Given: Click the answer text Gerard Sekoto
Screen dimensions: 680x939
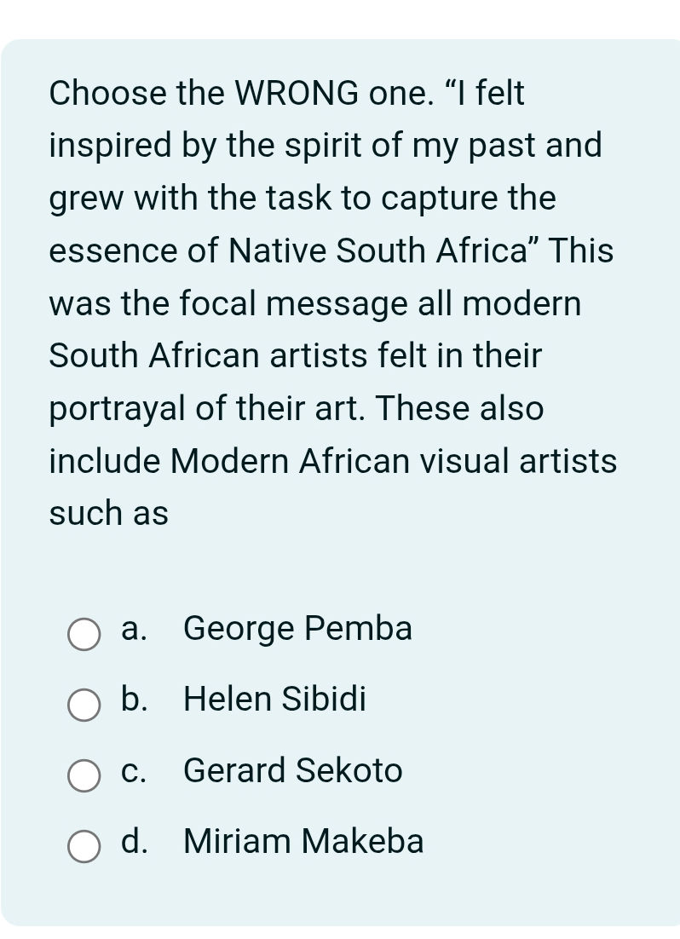Looking at the screenshot, I should pos(293,771).
